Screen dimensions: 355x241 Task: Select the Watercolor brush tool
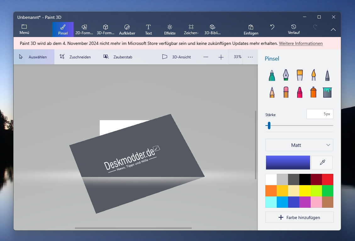click(x=313, y=75)
